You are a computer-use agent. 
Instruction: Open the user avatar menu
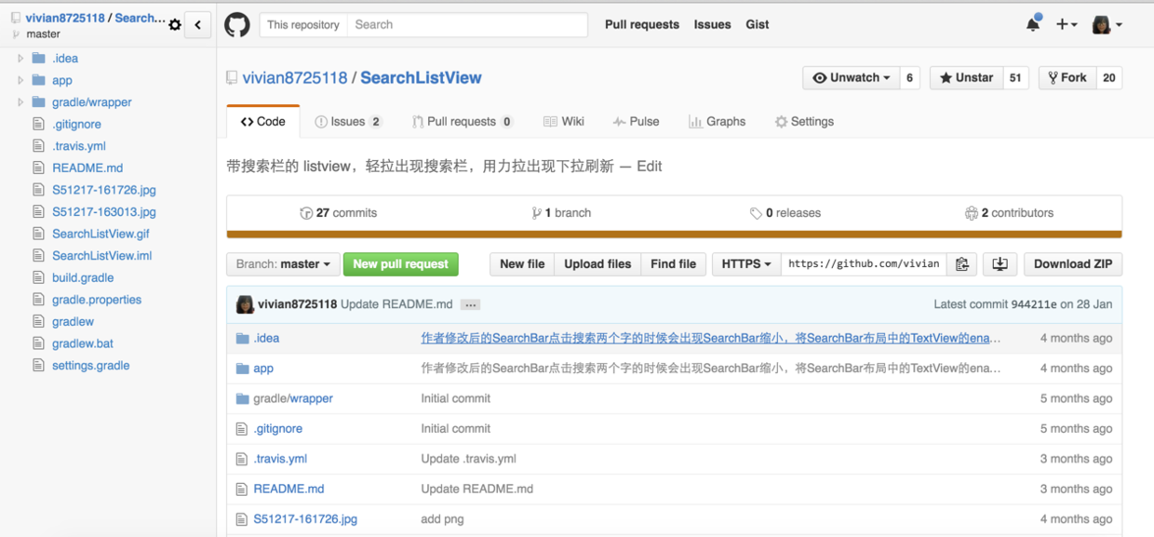[x=1107, y=25]
